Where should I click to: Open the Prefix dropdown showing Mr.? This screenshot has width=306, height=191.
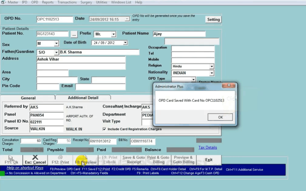click(x=113, y=34)
